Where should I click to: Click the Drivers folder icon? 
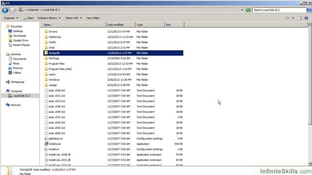coord(46,31)
